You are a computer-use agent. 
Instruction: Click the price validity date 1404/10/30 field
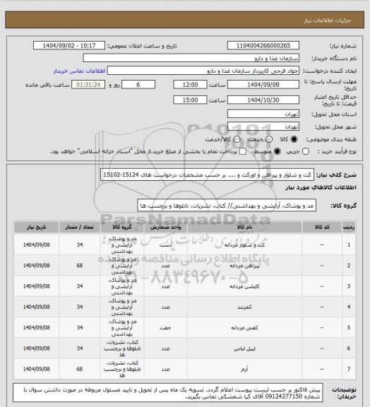pos(263,100)
